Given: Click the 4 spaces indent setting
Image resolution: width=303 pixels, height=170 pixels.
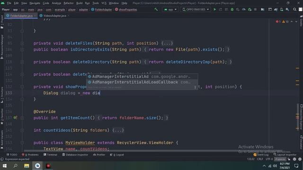Looking at the screenshot, I should [280, 159].
